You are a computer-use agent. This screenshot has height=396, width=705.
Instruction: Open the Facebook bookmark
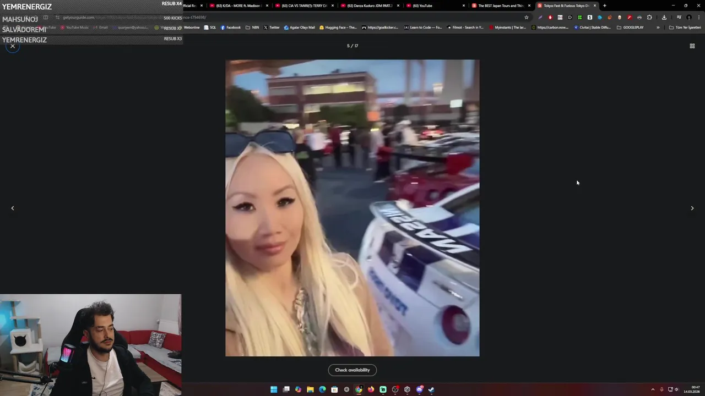point(231,28)
